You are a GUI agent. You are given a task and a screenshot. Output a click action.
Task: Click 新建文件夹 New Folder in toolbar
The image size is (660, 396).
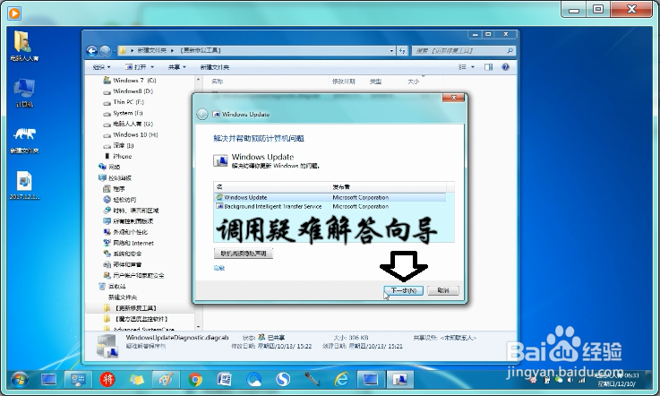coord(215,67)
